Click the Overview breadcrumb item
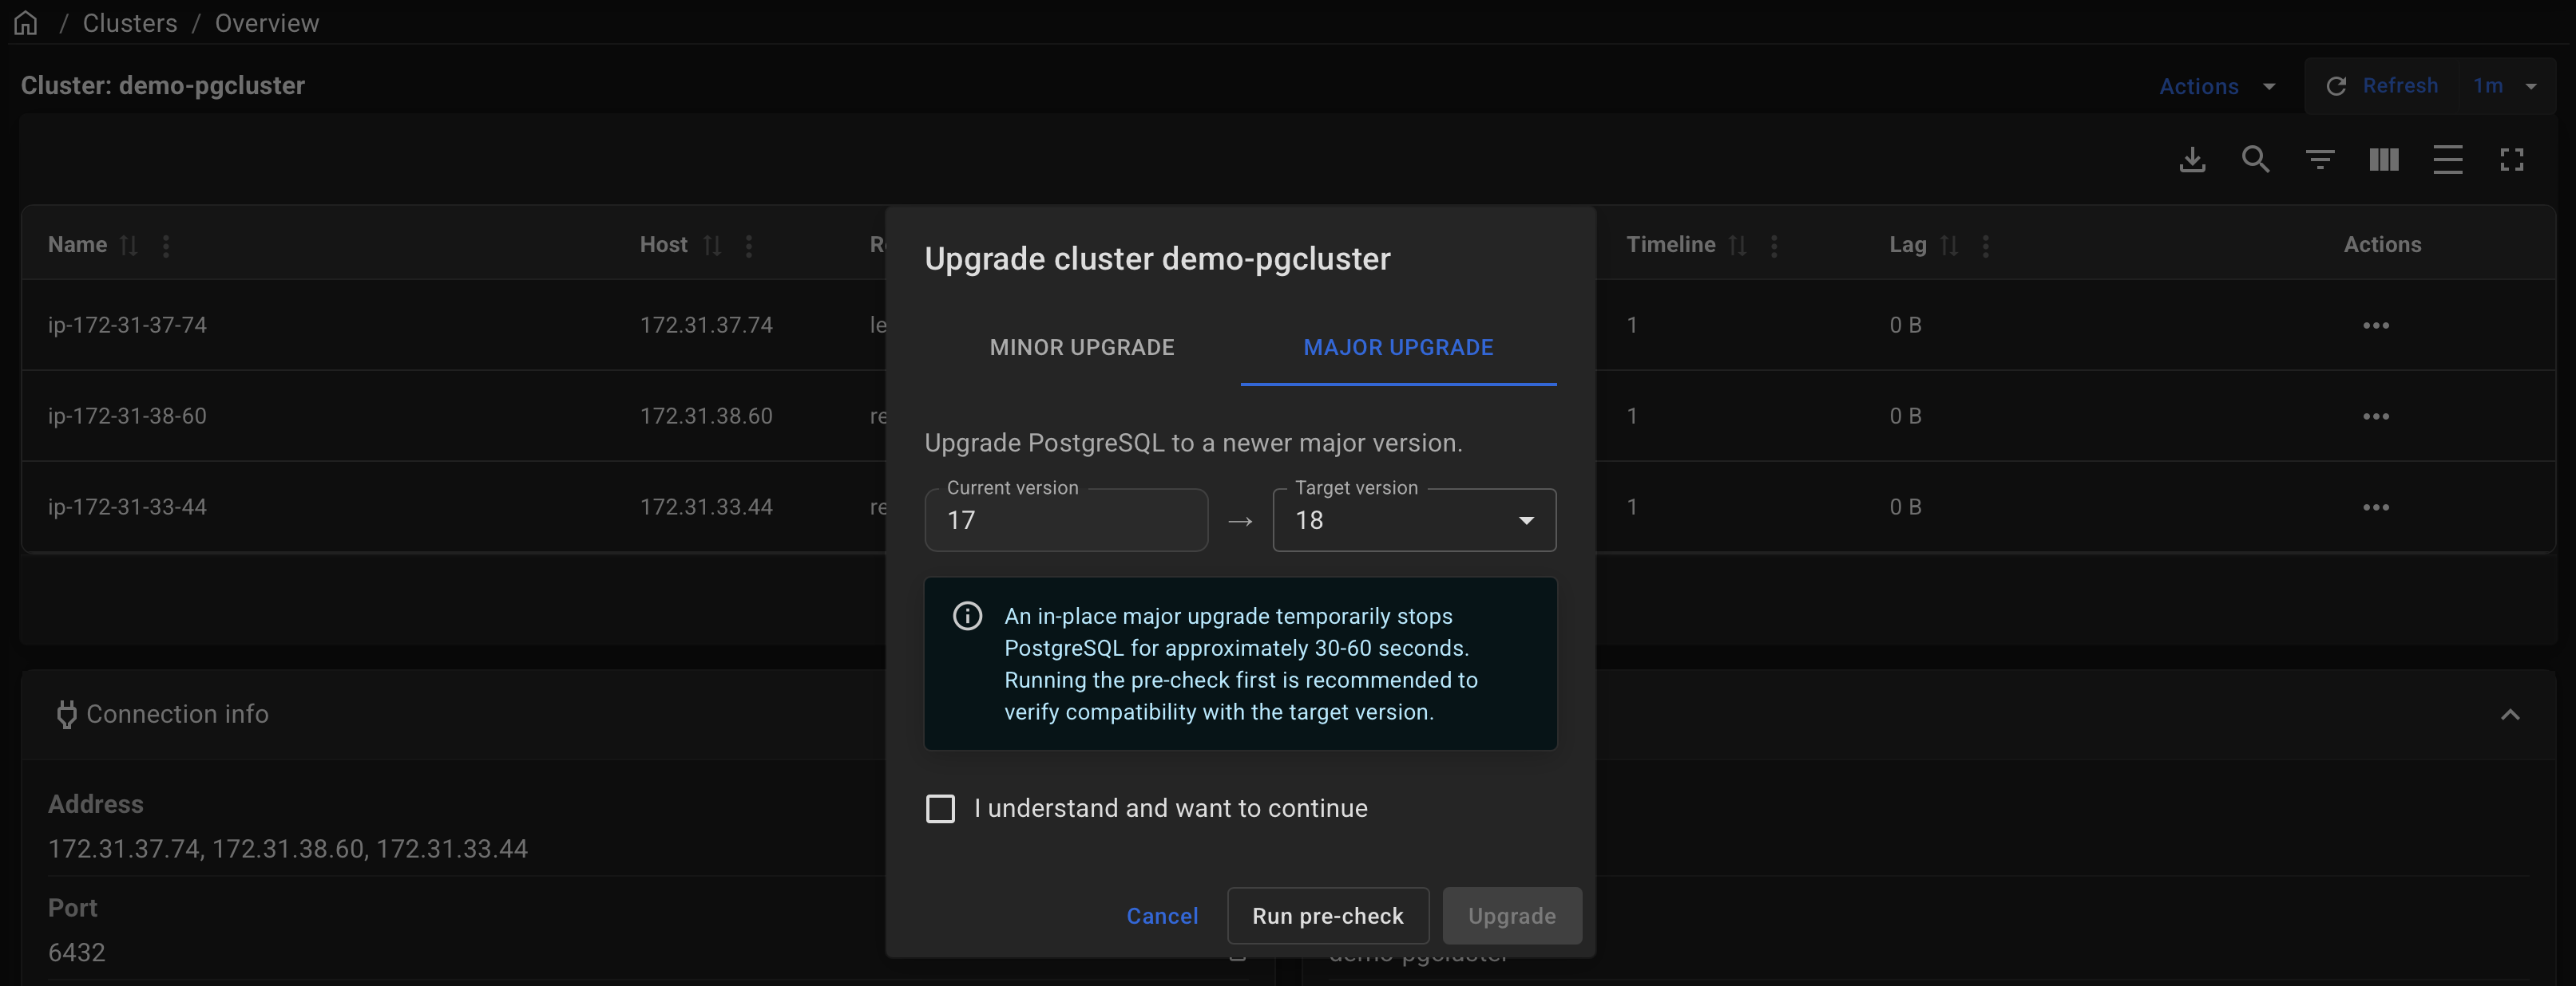2576x986 pixels. (x=267, y=23)
